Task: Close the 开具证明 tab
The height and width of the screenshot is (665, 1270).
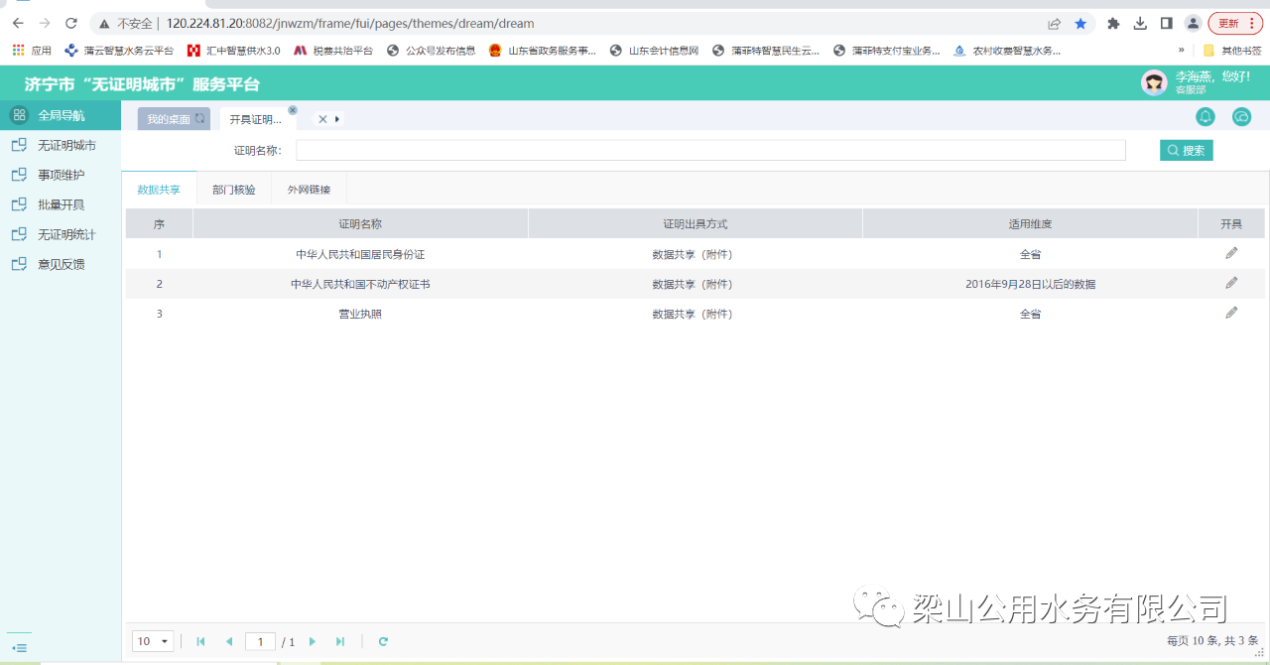Action: point(293,110)
